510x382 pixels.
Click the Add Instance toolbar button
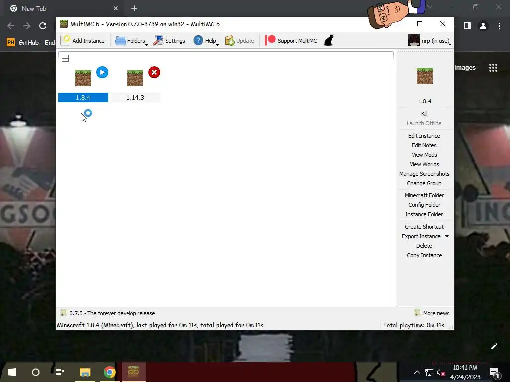click(83, 41)
